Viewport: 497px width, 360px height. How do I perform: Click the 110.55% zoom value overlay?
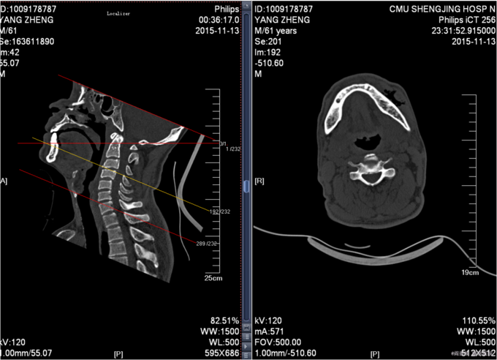click(478, 321)
